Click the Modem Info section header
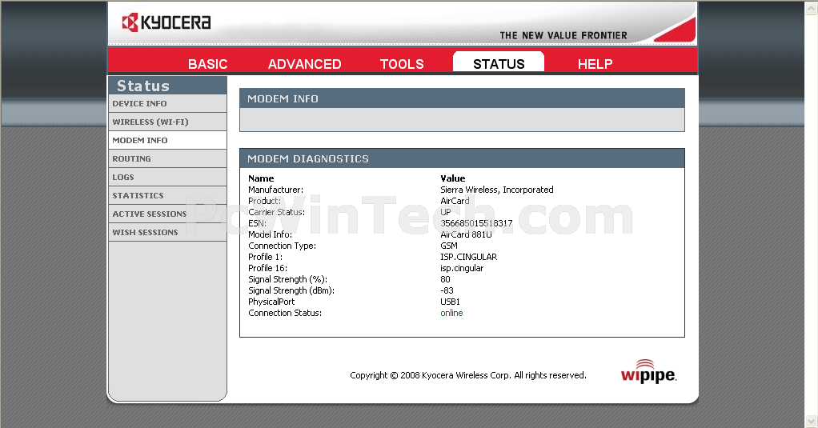 (x=462, y=98)
